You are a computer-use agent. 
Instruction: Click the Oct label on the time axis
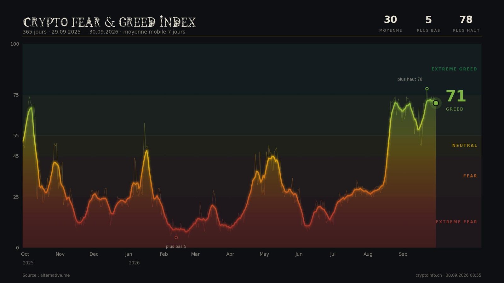25,254
